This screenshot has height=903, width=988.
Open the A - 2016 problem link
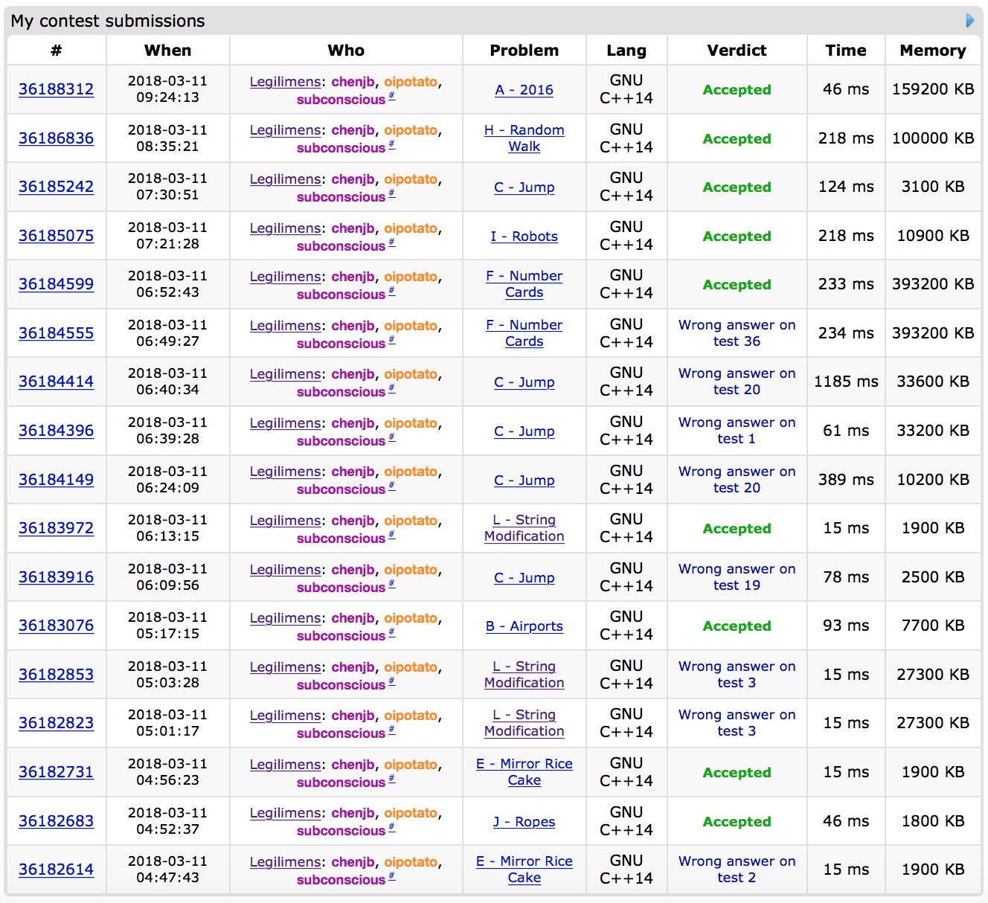tap(524, 90)
